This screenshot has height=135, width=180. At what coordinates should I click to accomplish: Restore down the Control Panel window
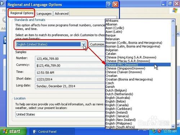[170, 4]
